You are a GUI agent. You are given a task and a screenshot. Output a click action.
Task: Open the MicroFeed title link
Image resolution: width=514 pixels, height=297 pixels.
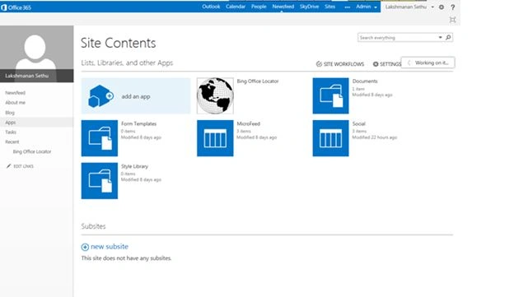click(x=248, y=123)
